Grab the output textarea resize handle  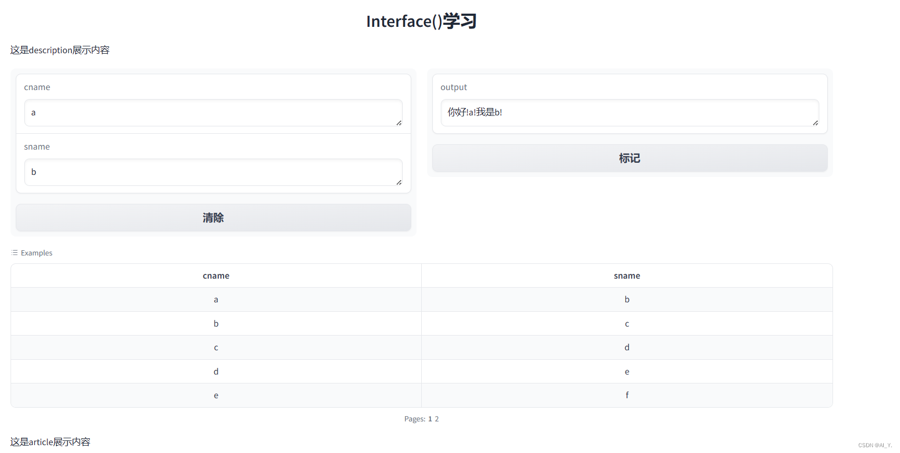815,123
